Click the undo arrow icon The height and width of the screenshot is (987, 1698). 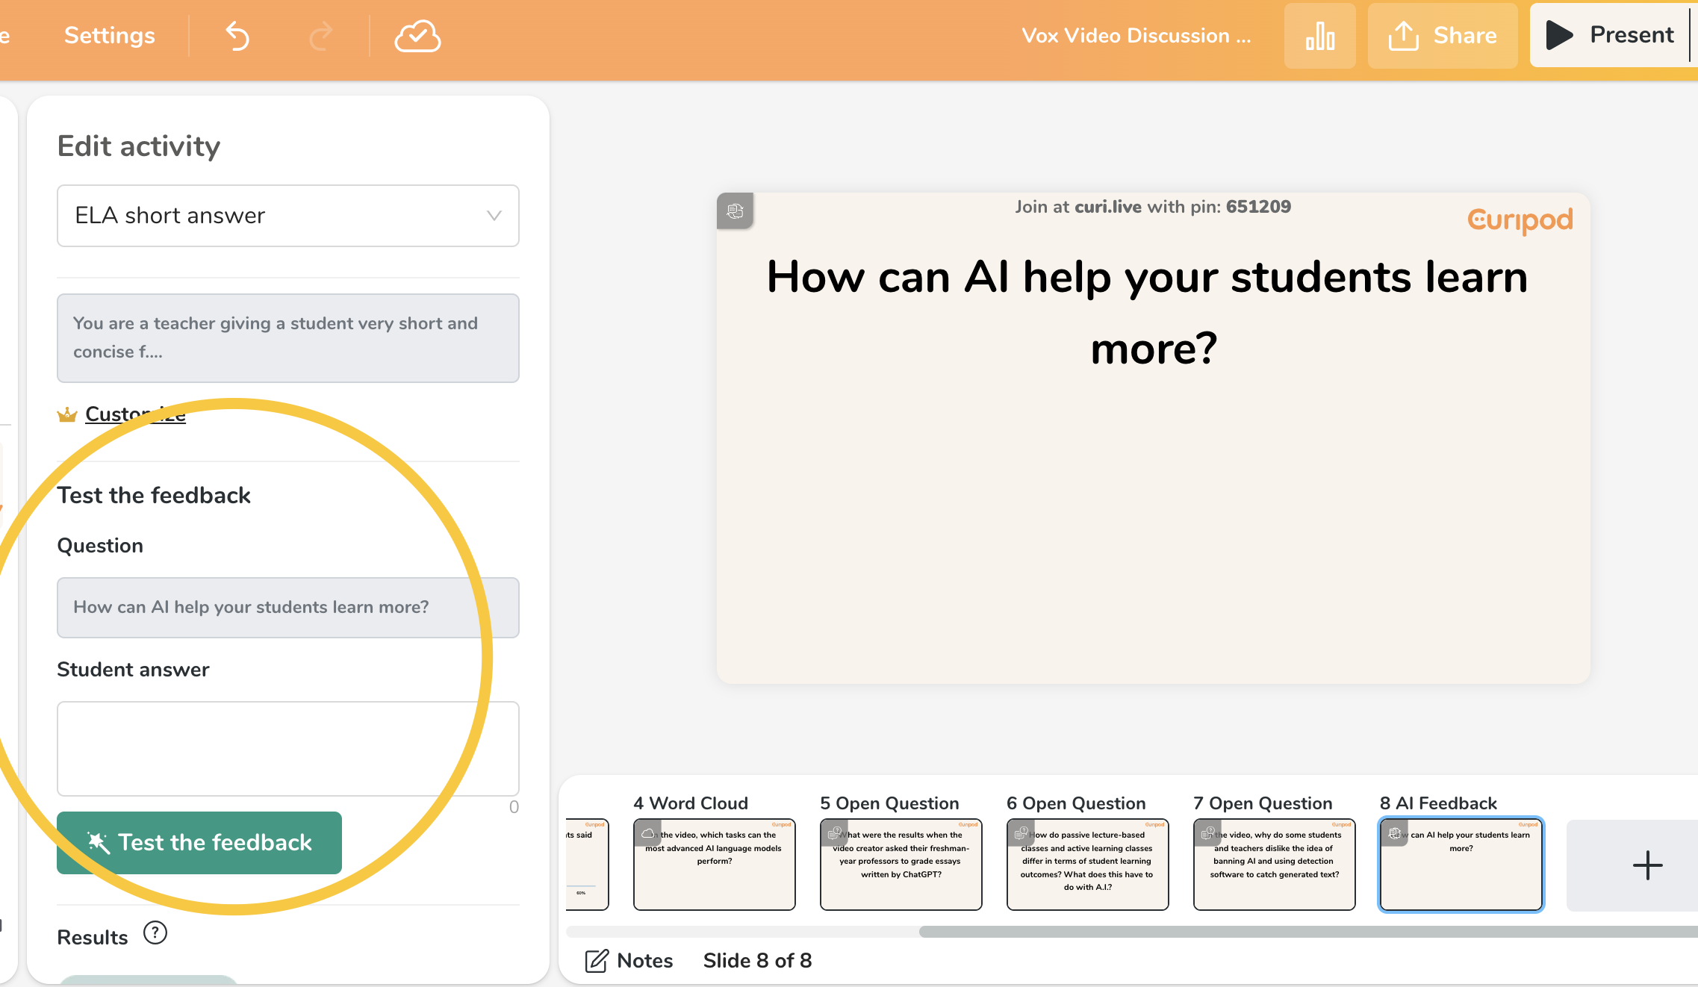[x=237, y=36]
